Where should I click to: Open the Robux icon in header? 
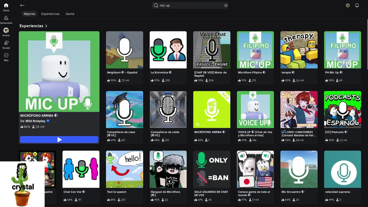(348, 5)
